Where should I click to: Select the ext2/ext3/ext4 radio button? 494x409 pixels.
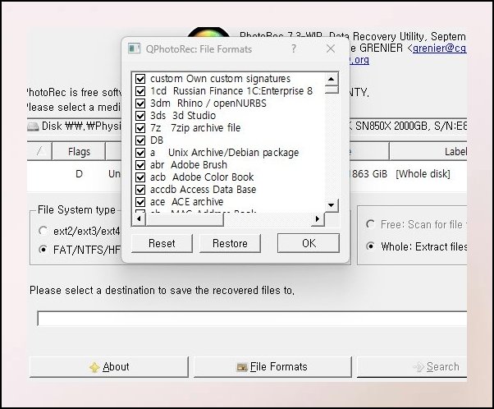click(x=43, y=231)
